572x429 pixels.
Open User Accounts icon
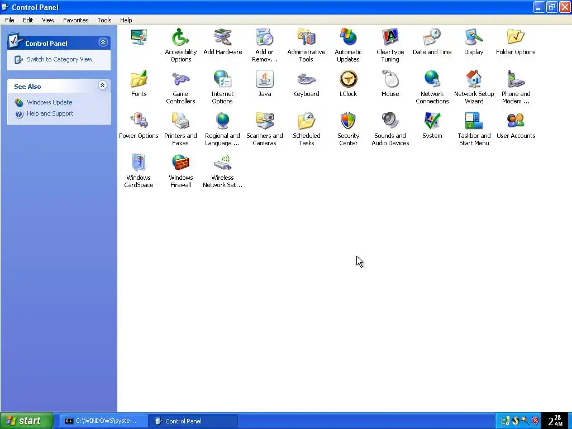tap(516, 121)
